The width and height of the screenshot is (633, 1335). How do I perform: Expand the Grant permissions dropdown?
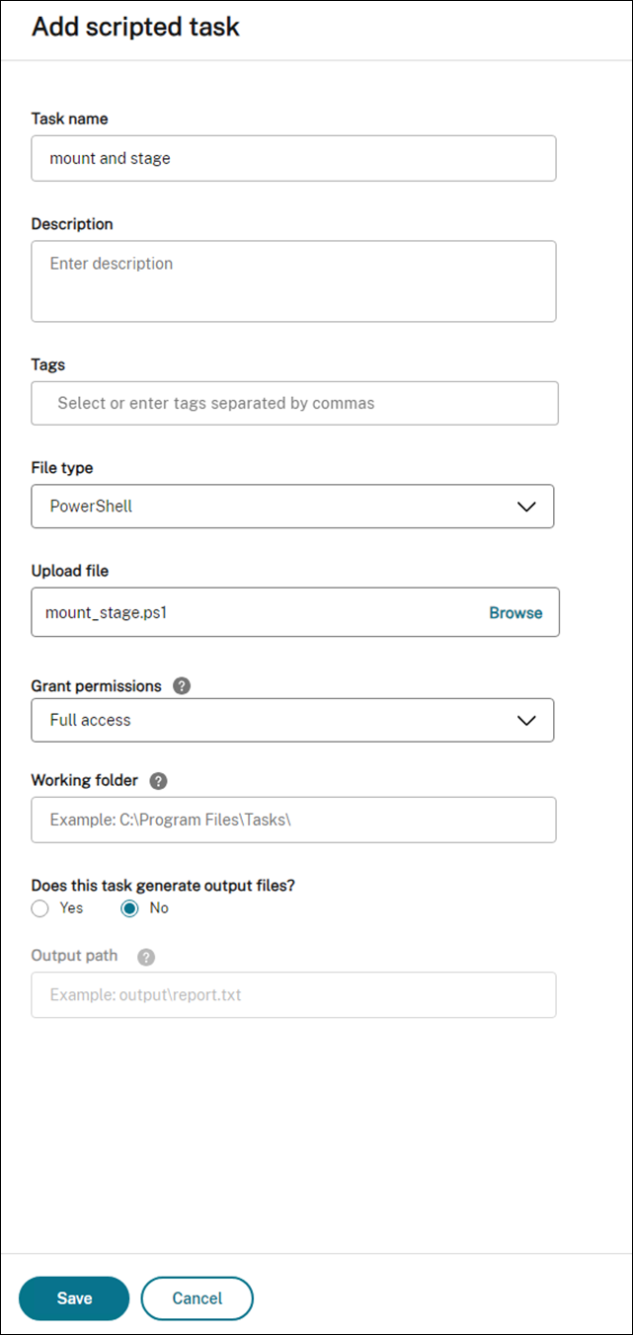(292, 720)
